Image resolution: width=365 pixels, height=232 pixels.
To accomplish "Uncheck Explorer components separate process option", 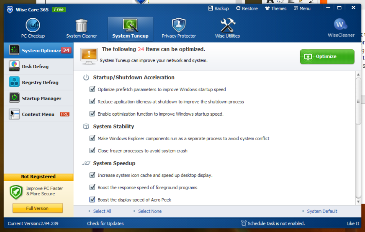I will tap(92, 138).
